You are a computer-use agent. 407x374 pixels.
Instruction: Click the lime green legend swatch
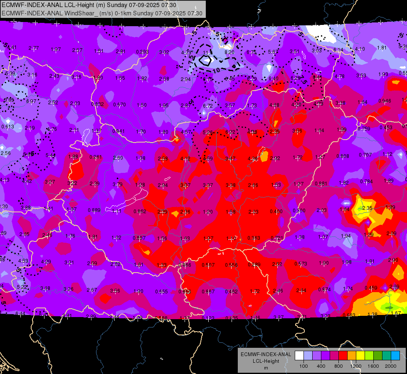click(x=369, y=356)
